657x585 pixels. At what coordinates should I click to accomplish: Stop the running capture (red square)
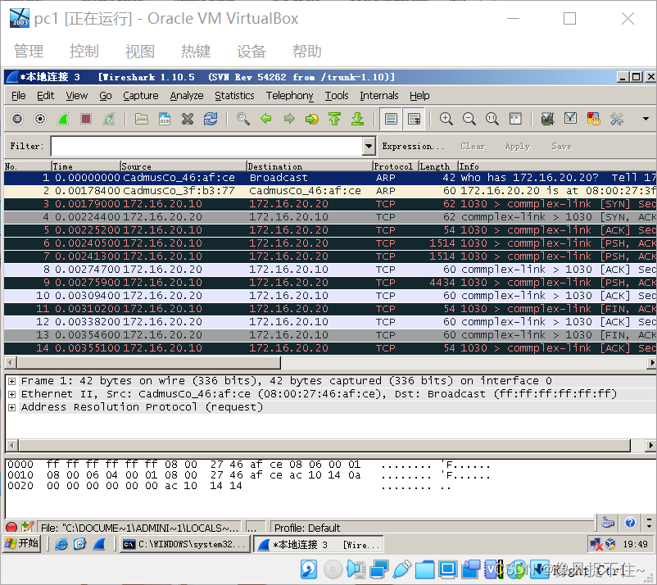(86, 119)
